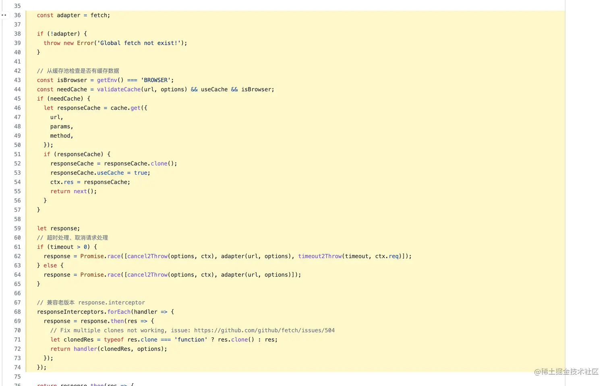609x386 pixels.
Task: Select line number 67 in the gutter
Action: 17,302
